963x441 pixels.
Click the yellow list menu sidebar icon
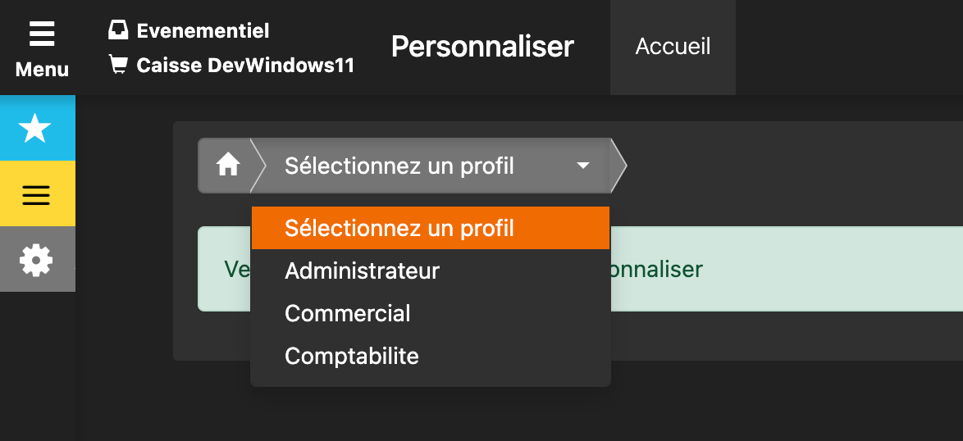pyautogui.click(x=38, y=193)
